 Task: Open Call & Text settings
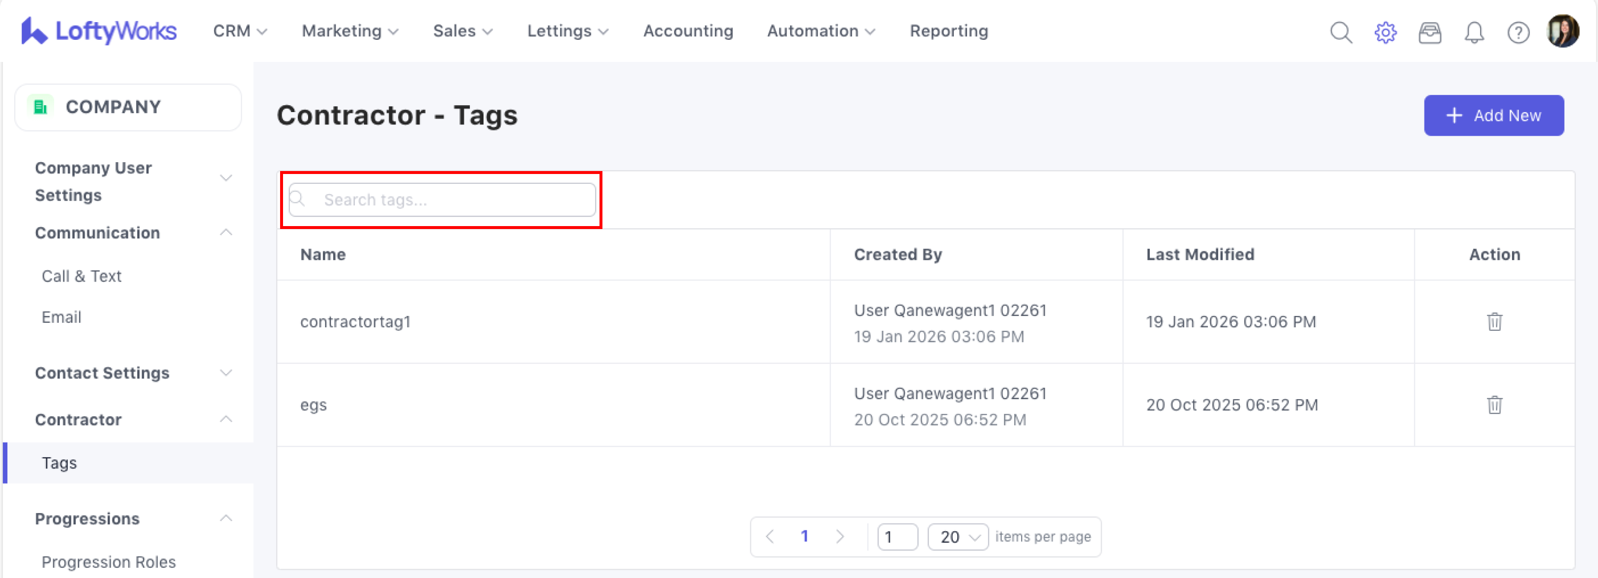(x=81, y=277)
